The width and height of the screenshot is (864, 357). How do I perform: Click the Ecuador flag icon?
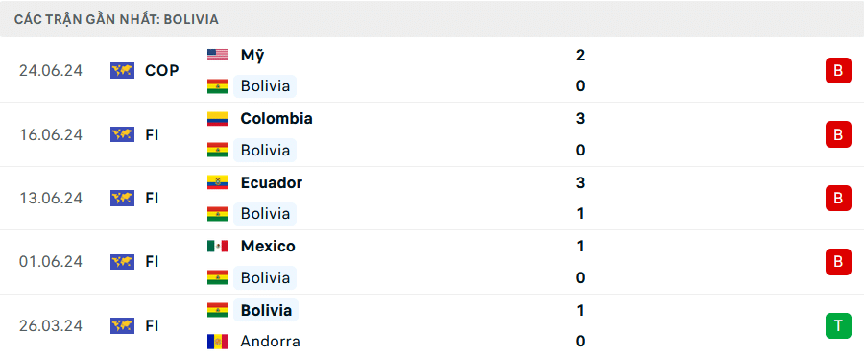click(218, 183)
